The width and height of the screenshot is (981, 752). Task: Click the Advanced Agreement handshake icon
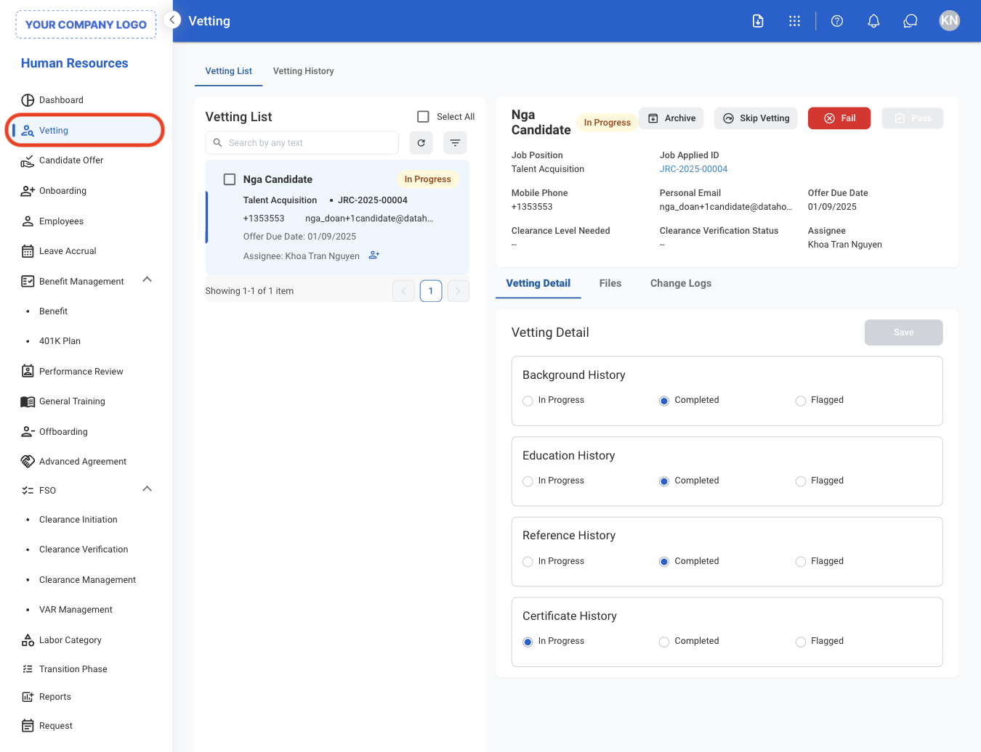pos(28,462)
